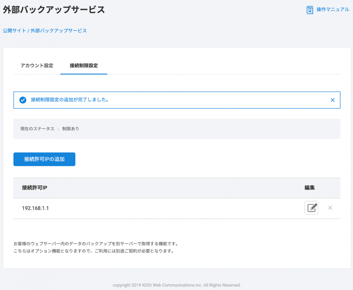This screenshot has height=290, width=353.
Task: Switch to the アカウント設定 tab
Action: (37, 65)
